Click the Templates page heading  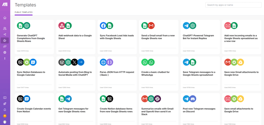(26, 5)
